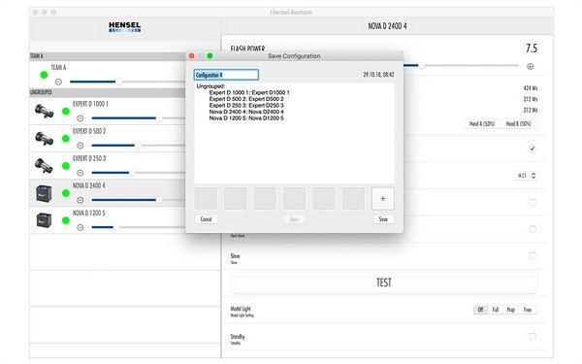582x364 pixels.
Task: Select the Nova D 2400 4 generator image
Action: click(44, 193)
